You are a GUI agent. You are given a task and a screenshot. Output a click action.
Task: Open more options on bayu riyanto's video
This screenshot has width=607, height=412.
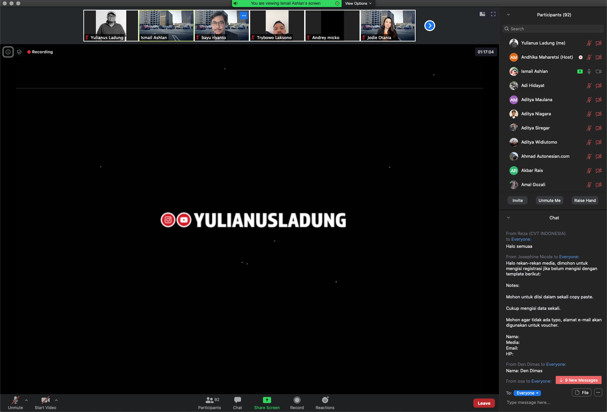point(244,16)
